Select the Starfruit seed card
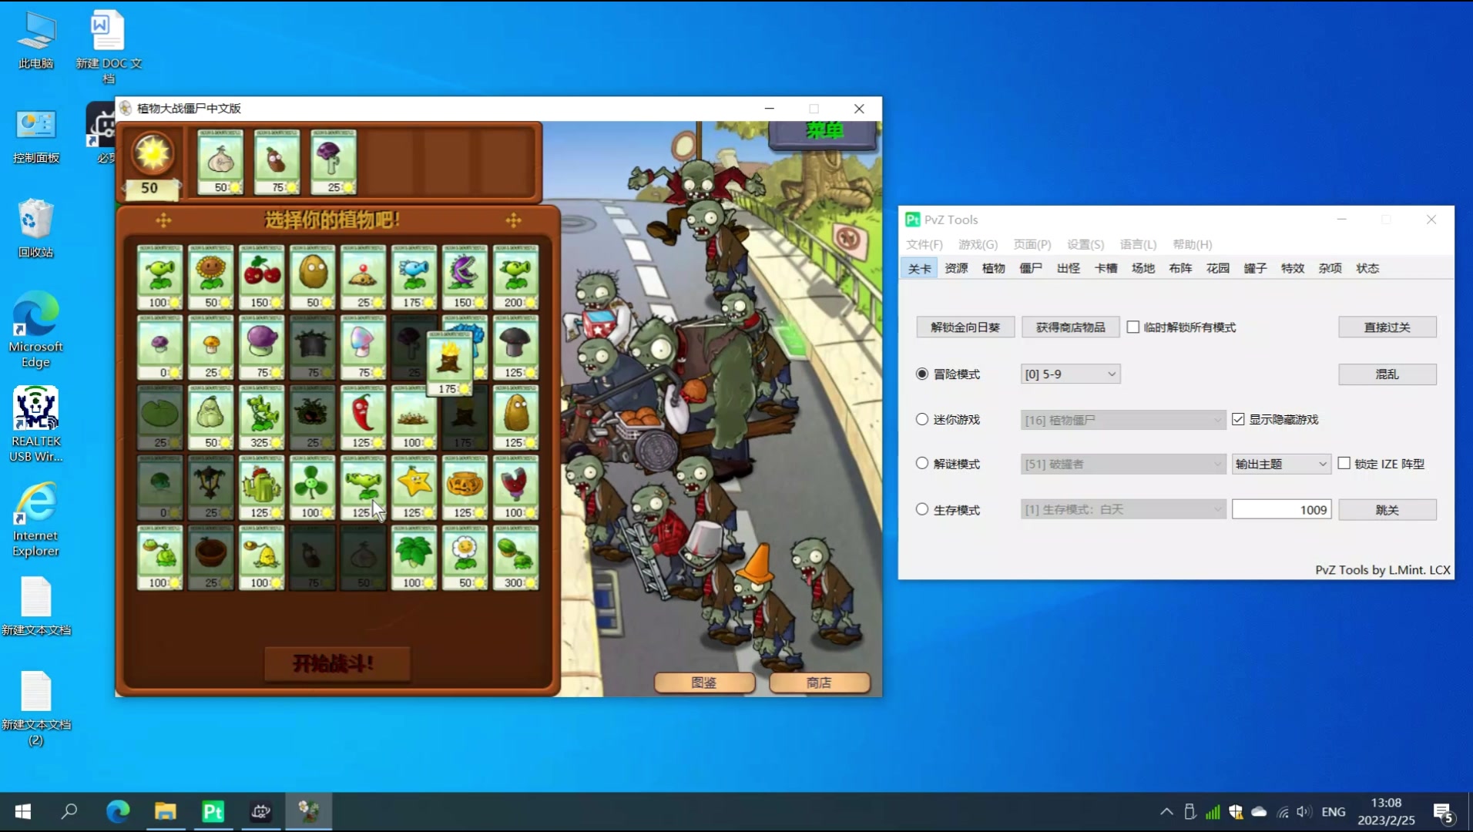The height and width of the screenshot is (832, 1473). (x=414, y=488)
